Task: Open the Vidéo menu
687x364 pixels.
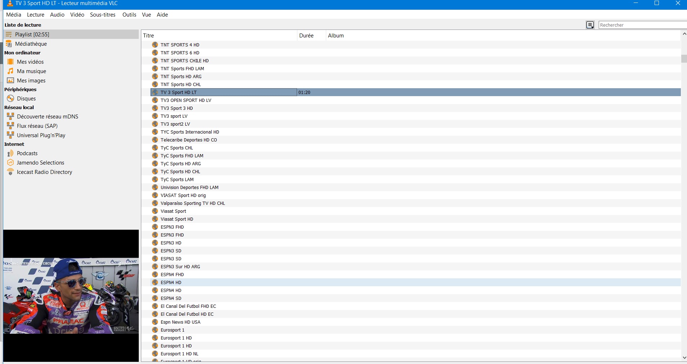Action: click(x=77, y=15)
